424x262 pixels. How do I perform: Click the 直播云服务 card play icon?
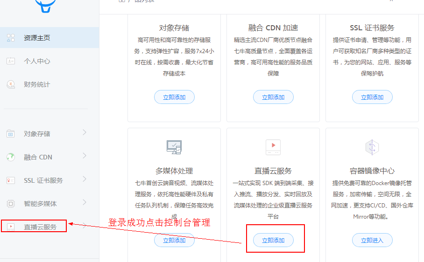click(273, 147)
